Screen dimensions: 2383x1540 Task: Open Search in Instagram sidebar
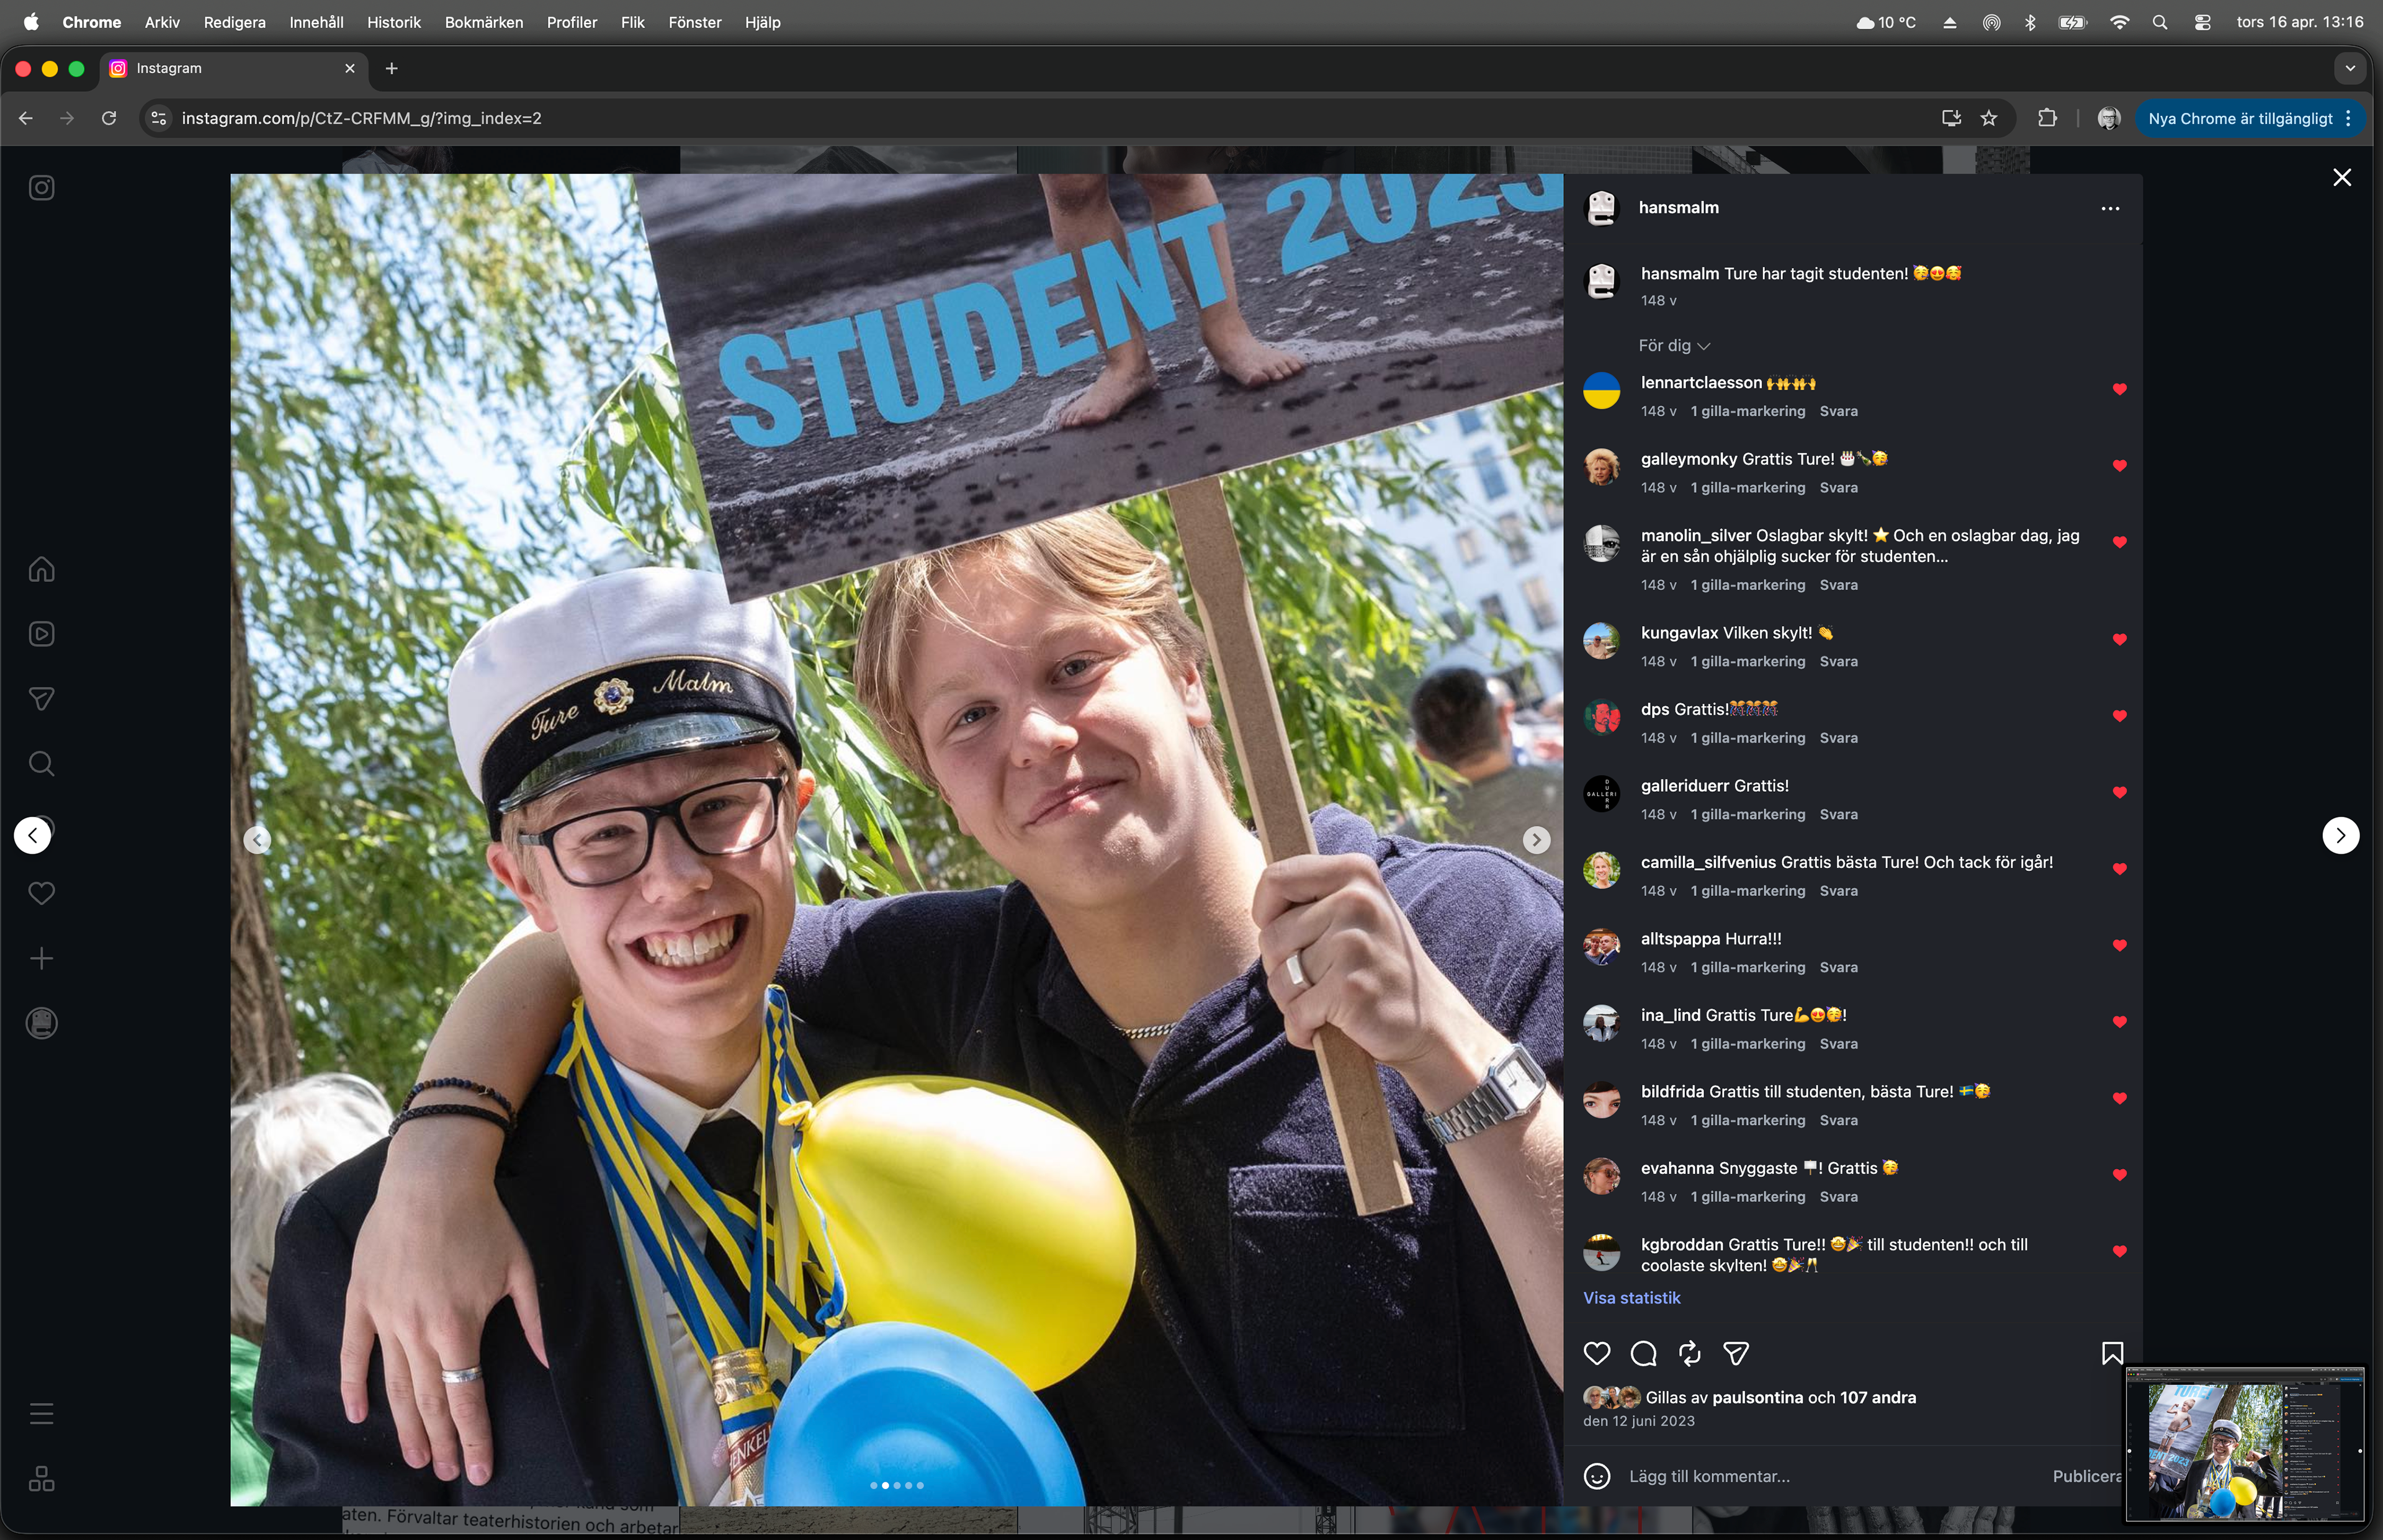[x=41, y=764]
